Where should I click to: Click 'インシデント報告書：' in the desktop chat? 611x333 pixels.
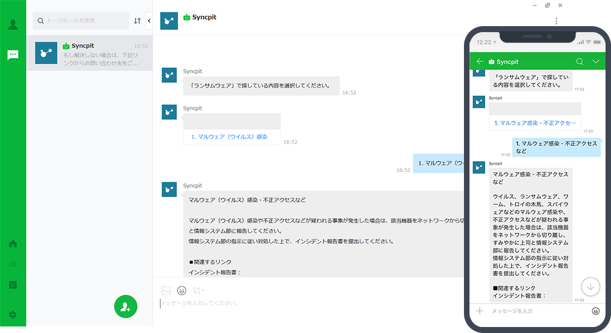tap(215, 272)
